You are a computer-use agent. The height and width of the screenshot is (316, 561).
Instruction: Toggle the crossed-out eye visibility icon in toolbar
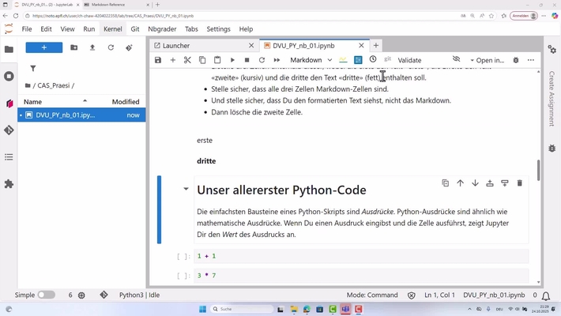(x=456, y=60)
